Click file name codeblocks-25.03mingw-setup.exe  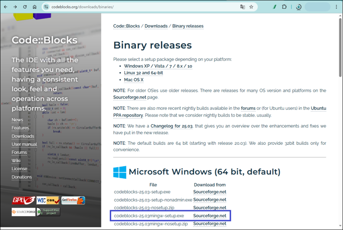(149, 216)
